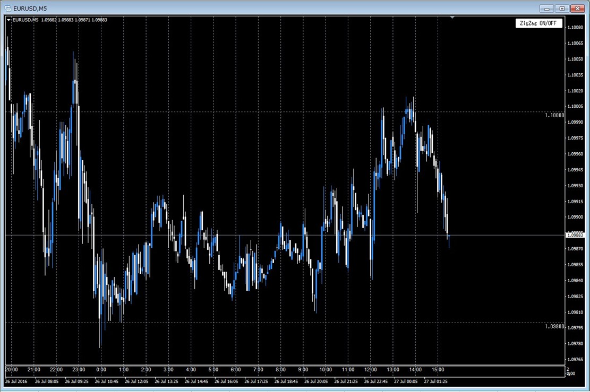Toggle the ZigZag ON/OFF button
Image resolution: width=590 pixels, height=392 pixels.
point(538,23)
